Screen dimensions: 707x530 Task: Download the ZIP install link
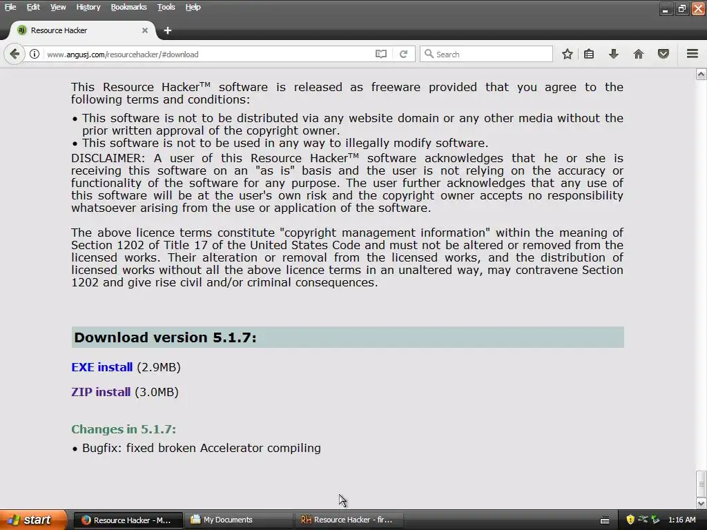(101, 392)
